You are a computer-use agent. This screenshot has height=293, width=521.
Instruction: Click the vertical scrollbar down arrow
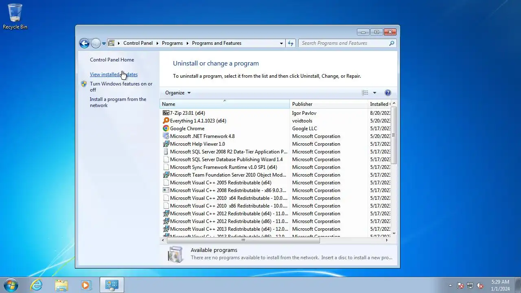click(394, 233)
